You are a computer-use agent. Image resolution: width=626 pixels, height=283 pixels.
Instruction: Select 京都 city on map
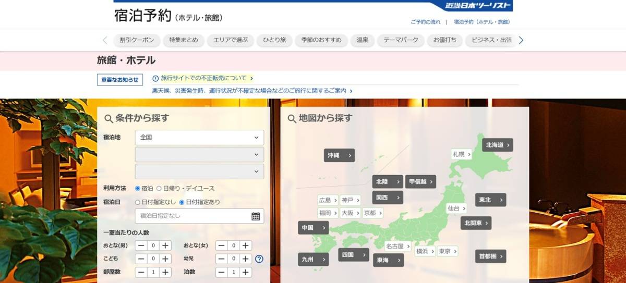pos(373,213)
